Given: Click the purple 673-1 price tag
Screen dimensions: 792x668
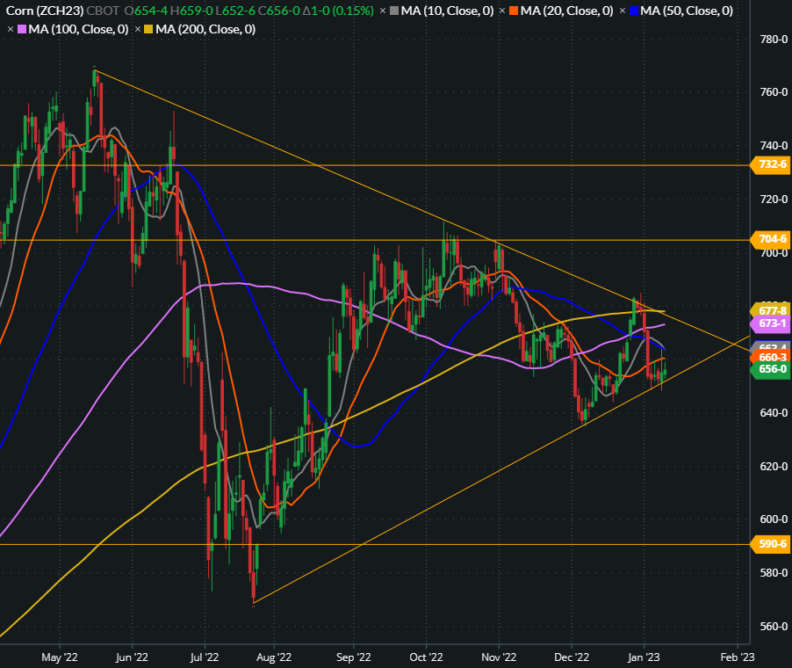Looking at the screenshot, I should (770, 323).
